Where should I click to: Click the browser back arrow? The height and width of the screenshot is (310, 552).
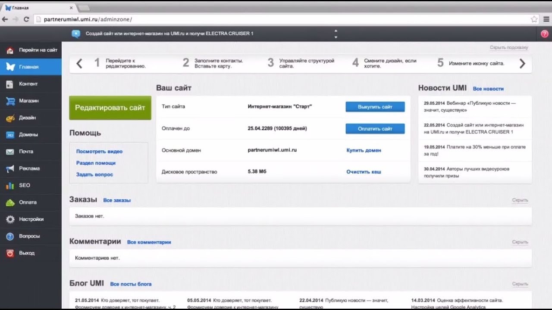point(5,19)
